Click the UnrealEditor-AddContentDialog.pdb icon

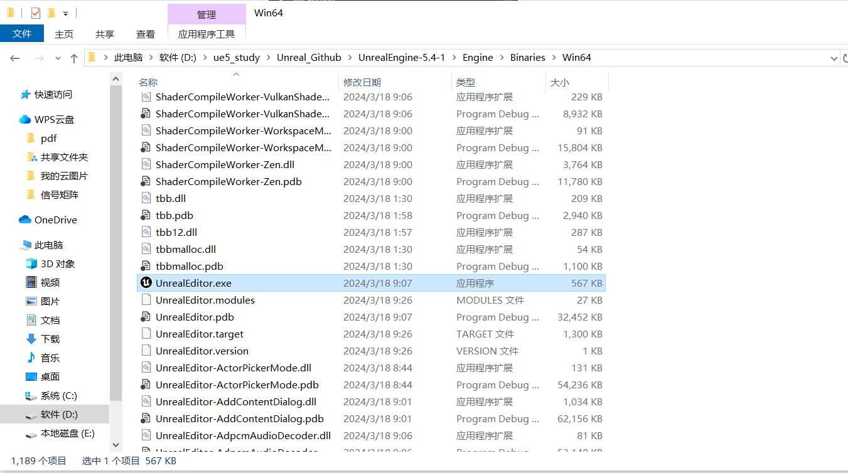pos(146,418)
